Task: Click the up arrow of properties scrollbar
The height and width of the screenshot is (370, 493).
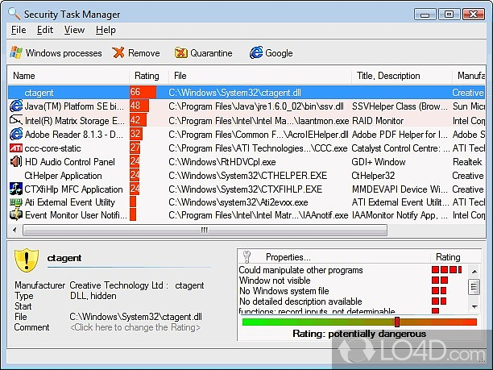Action: 474,271
